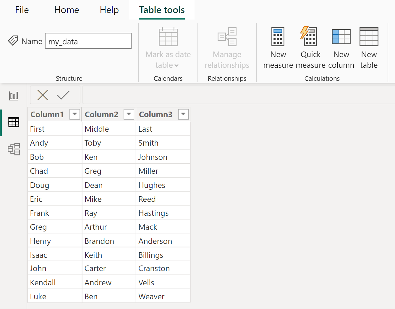Open the Column2 filter dropdown
The width and height of the screenshot is (395, 309).
[129, 114]
